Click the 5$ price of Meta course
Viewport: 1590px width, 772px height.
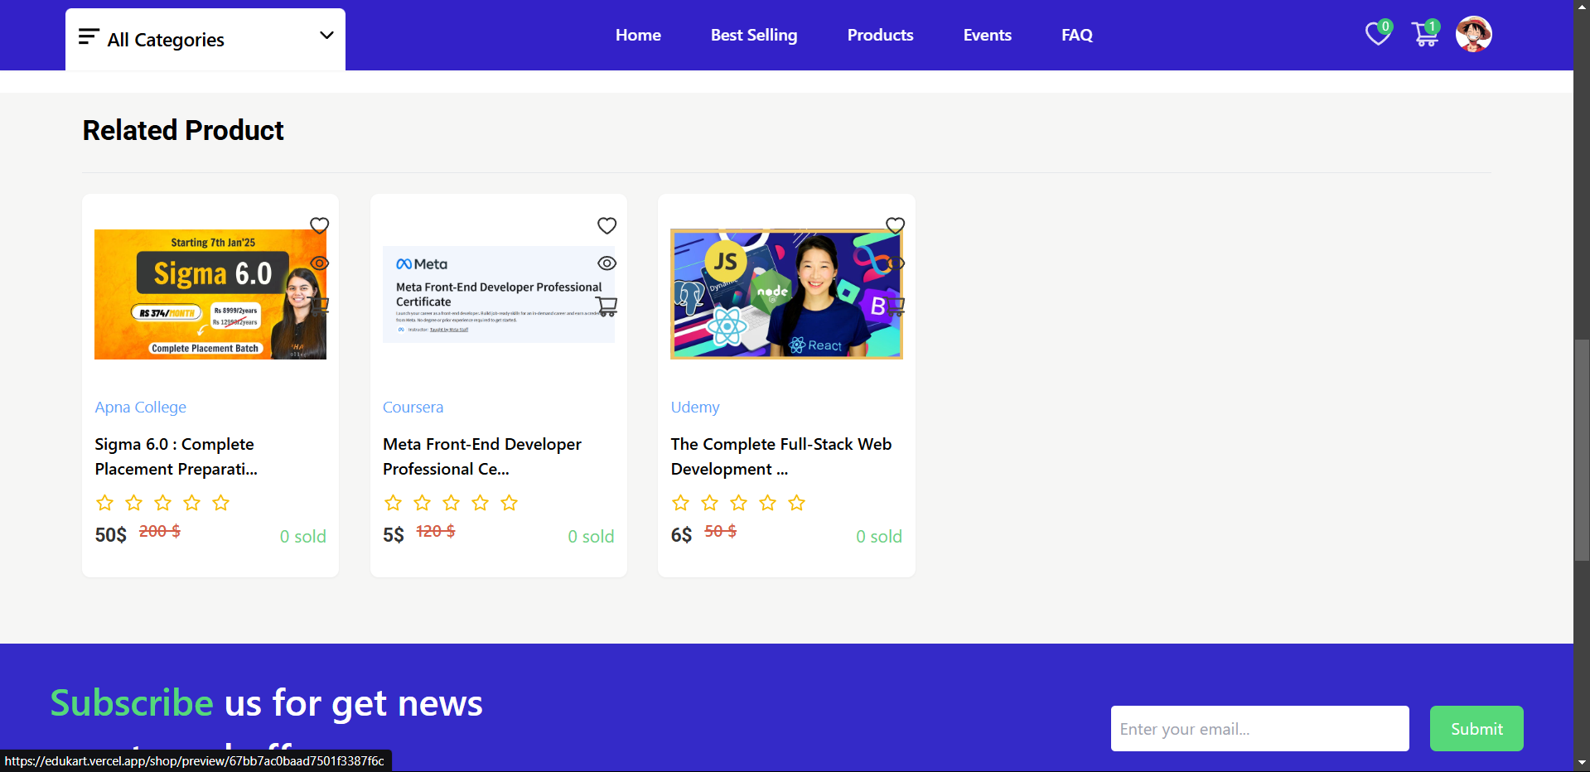pyautogui.click(x=394, y=535)
